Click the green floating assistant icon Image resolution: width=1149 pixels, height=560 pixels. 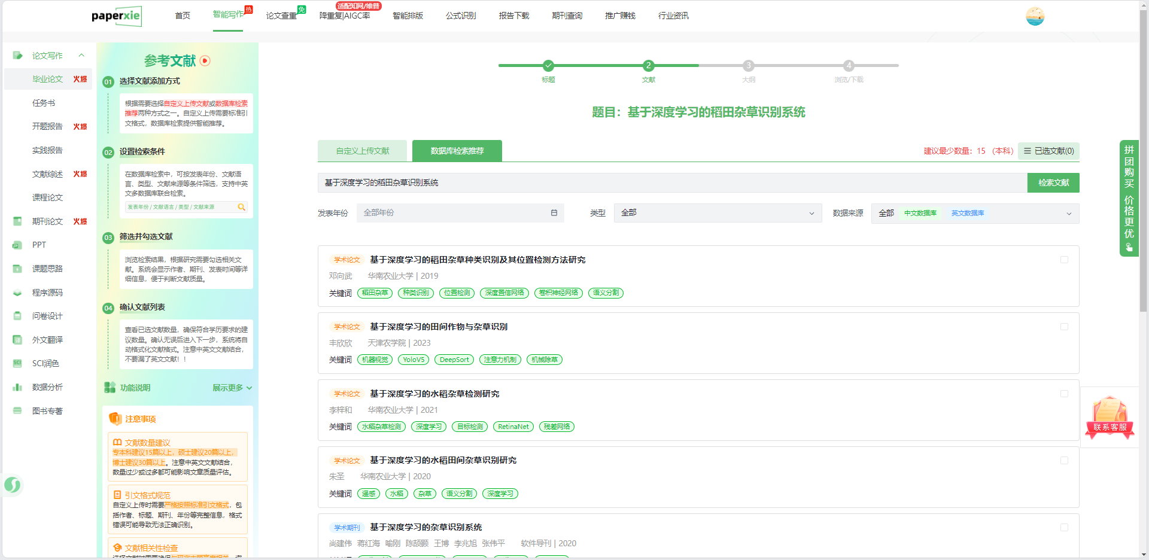click(x=13, y=485)
